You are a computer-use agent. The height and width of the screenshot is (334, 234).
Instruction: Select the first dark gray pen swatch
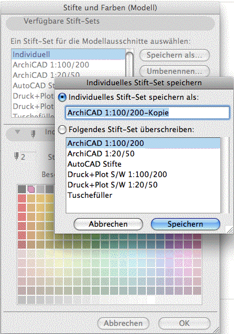pyautogui.click(x=22, y=189)
